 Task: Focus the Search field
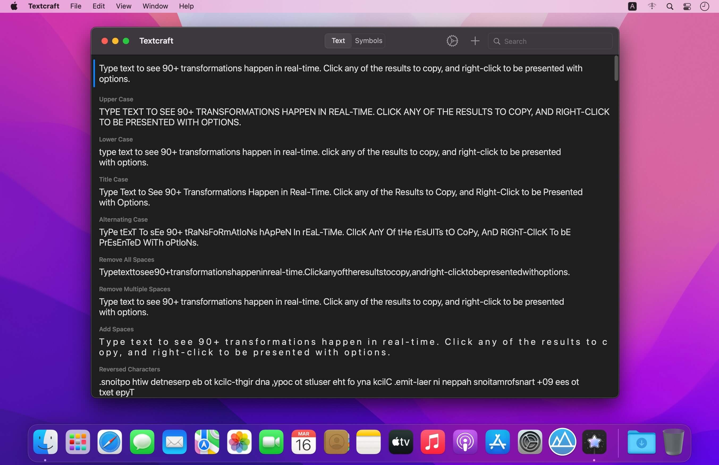click(550, 41)
